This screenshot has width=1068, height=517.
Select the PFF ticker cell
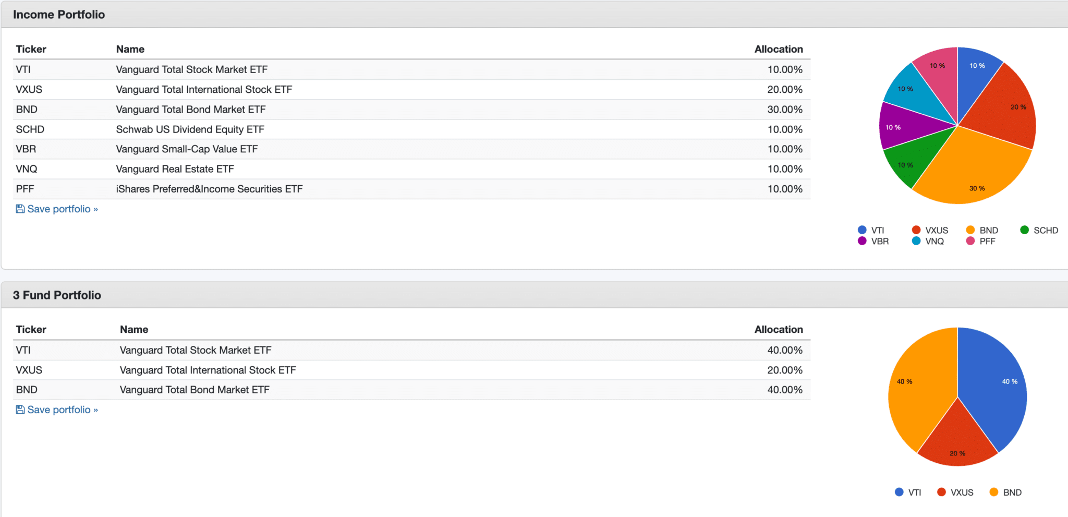coord(25,189)
